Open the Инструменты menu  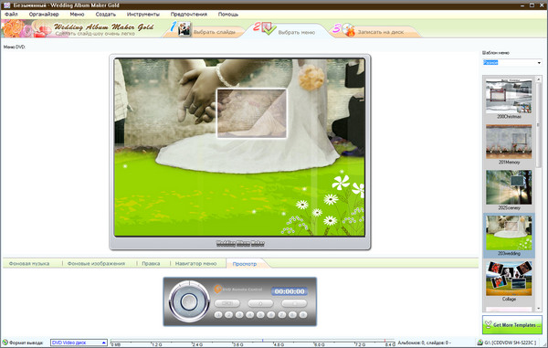click(143, 15)
